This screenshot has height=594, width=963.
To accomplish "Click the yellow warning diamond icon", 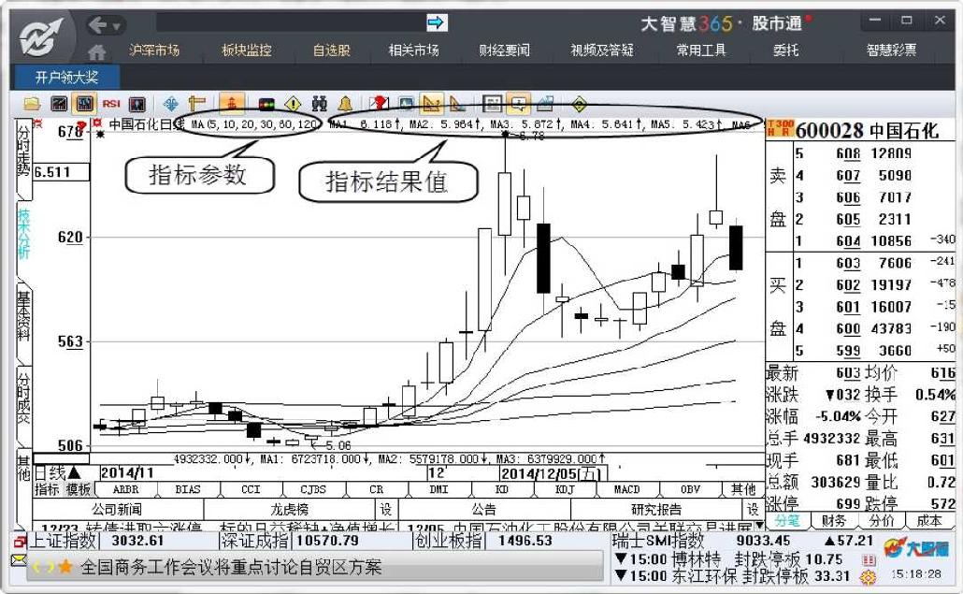I will [x=293, y=104].
